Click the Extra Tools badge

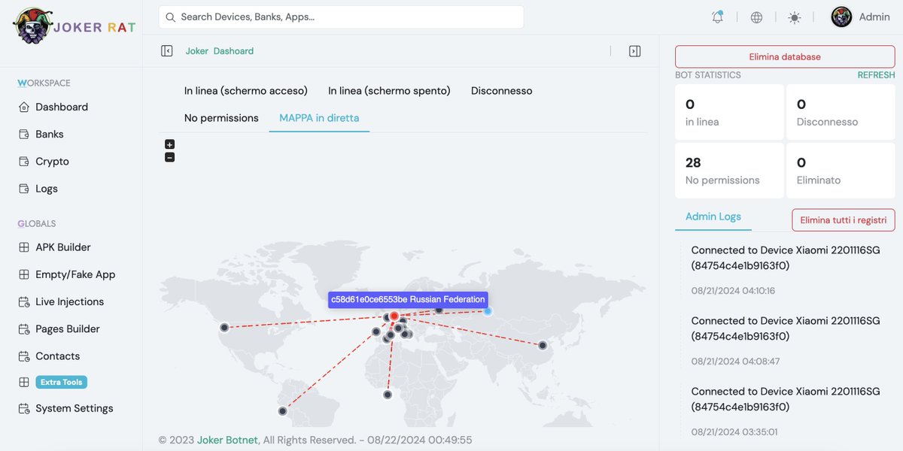(x=62, y=382)
